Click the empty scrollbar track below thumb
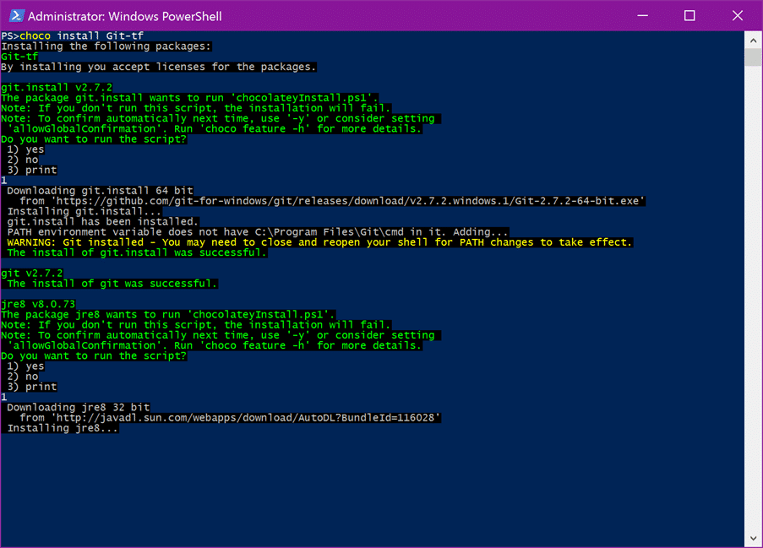 [753, 296]
